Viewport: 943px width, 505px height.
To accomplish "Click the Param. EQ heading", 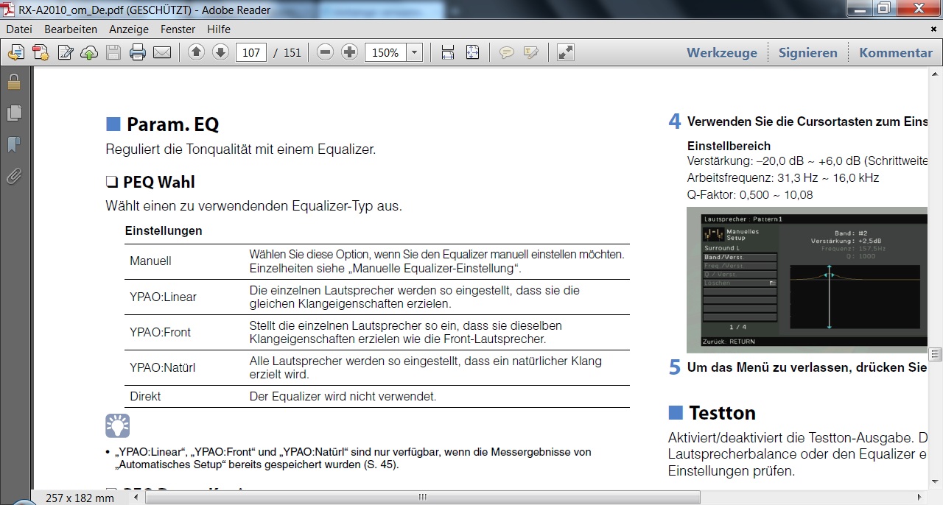I will 172,124.
